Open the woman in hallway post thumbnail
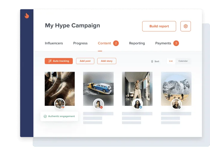 click(137, 89)
